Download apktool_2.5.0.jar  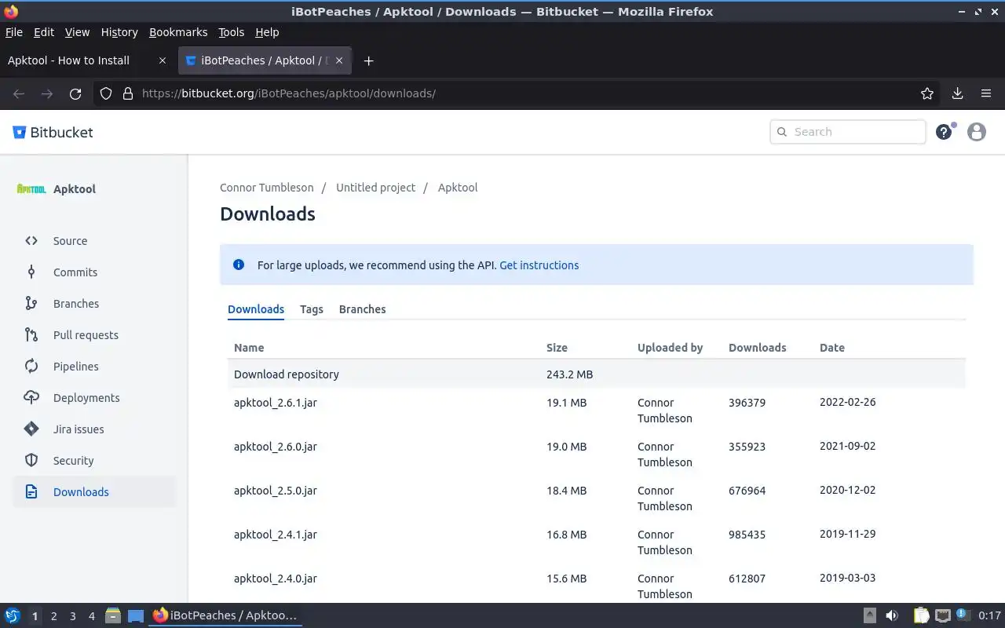[x=276, y=491]
